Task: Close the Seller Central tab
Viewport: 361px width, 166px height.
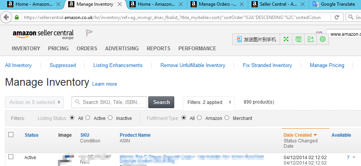Action: click(x=303, y=4)
